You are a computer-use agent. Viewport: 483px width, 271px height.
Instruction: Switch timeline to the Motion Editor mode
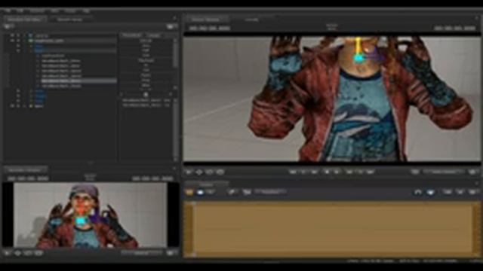pos(200,192)
